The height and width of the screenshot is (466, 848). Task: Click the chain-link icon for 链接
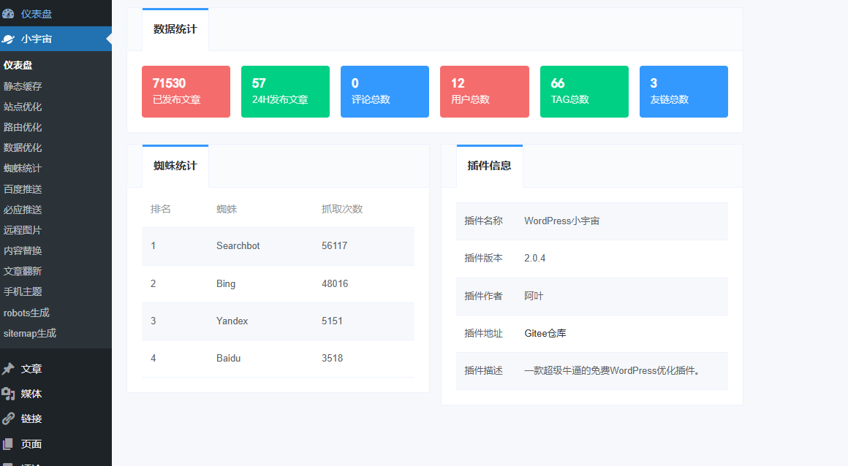(x=9, y=419)
